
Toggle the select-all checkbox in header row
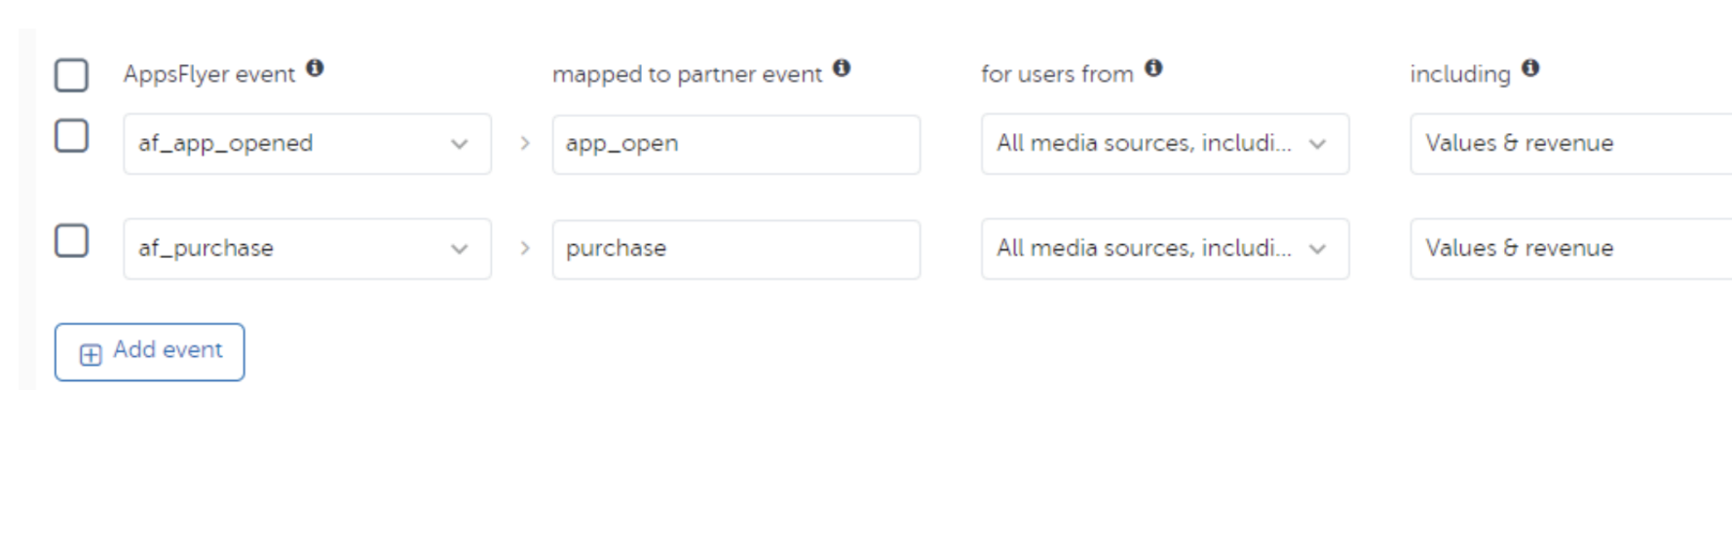(71, 75)
